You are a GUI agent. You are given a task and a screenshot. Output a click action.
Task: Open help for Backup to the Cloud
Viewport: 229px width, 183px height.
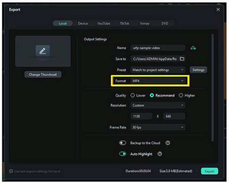coord(168,143)
